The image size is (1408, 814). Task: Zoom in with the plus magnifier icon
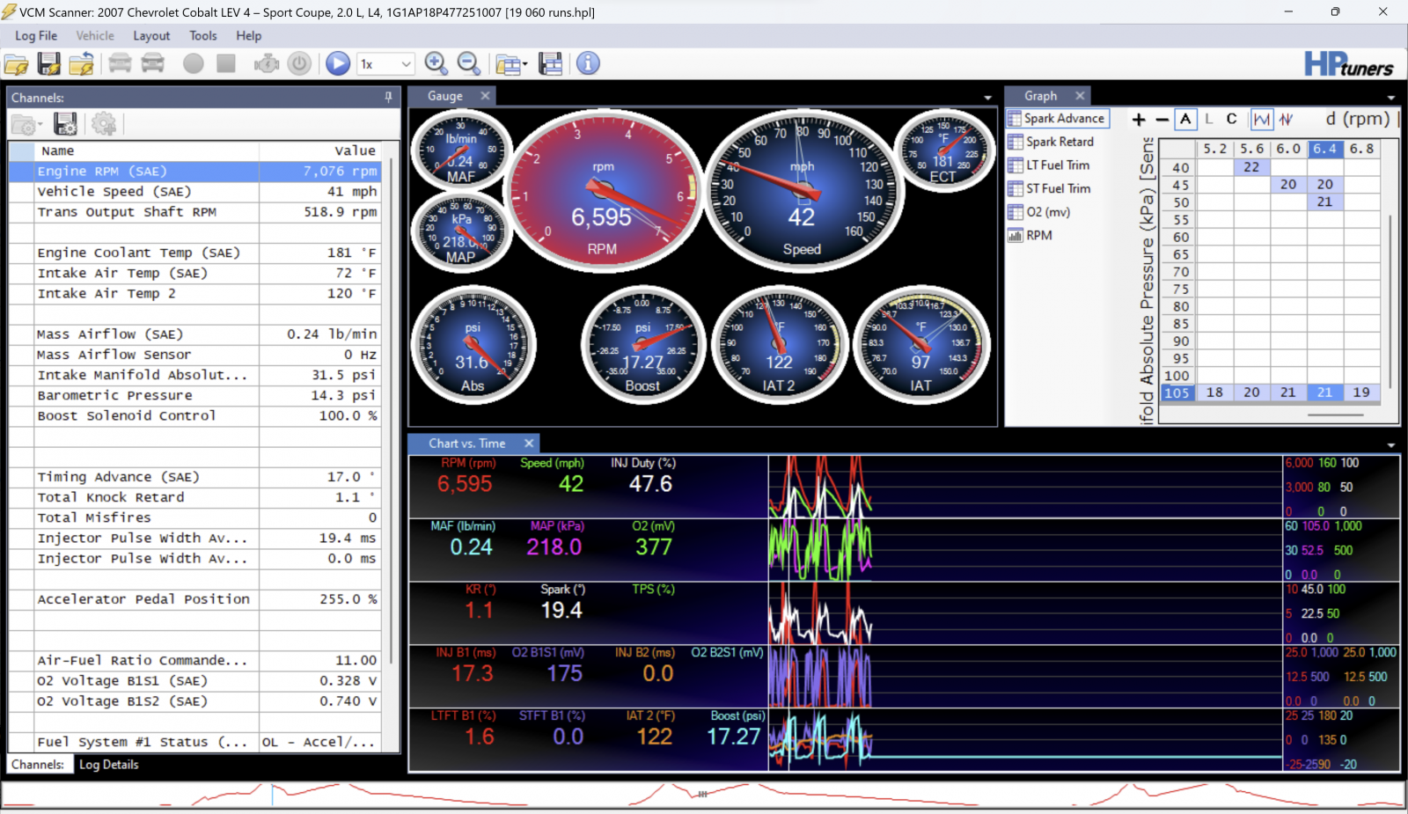tap(436, 63)
